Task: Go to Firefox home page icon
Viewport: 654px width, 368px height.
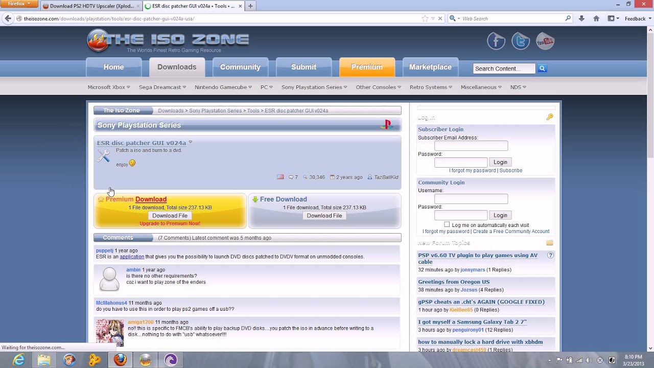Action: pos(596,18)
